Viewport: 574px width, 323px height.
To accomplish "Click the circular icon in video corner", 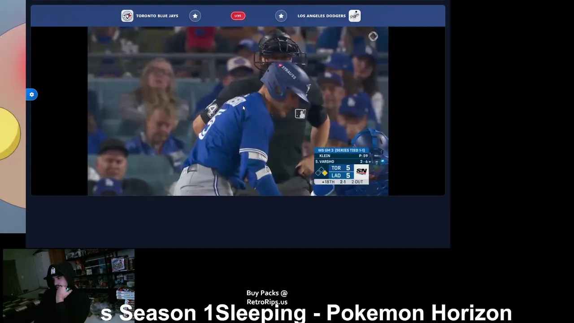I will [x=373, y=37].
